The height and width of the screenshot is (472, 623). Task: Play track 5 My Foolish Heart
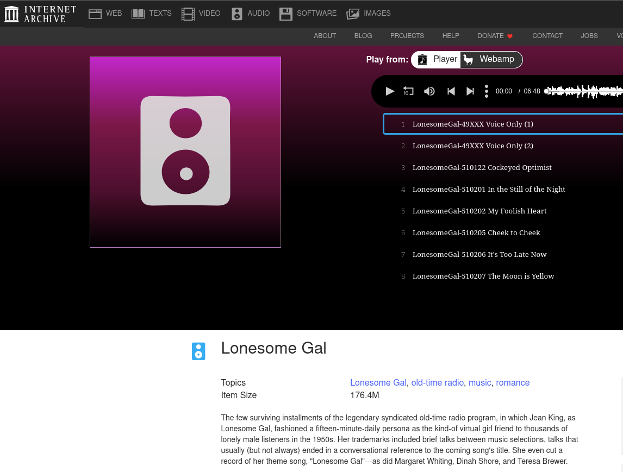503,211
